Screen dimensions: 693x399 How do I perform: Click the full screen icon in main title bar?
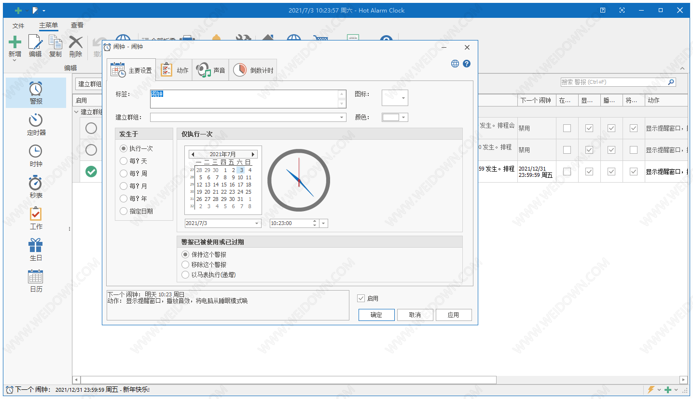click(622, 10)
